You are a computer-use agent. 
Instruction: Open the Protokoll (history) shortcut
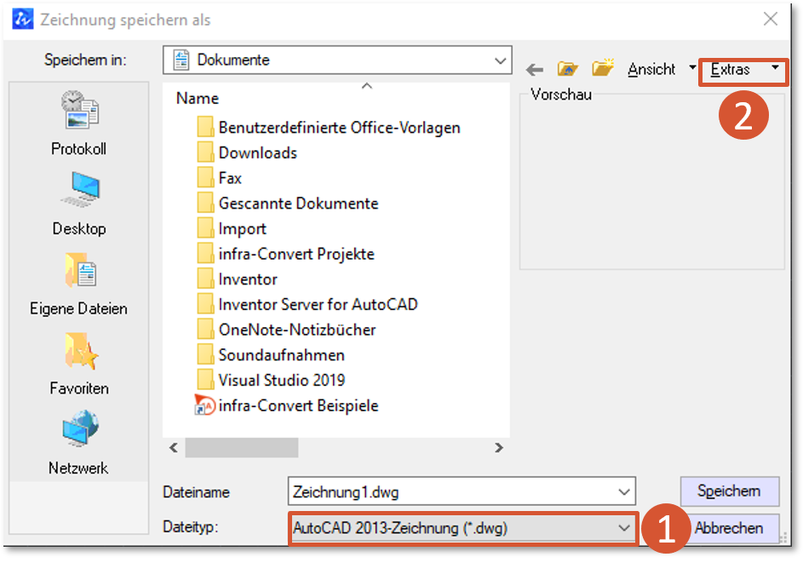pos(79,123)
